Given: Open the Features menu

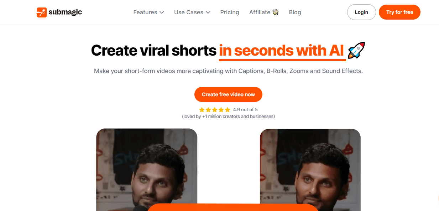Looking at the screenshot, I should click(x=149, y=12).
